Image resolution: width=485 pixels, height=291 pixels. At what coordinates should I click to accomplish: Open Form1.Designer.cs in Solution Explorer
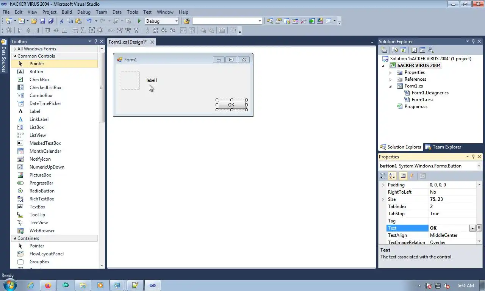430,93
